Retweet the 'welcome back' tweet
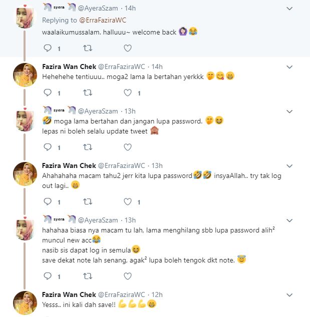310x317 pixels. click(87, 48)
